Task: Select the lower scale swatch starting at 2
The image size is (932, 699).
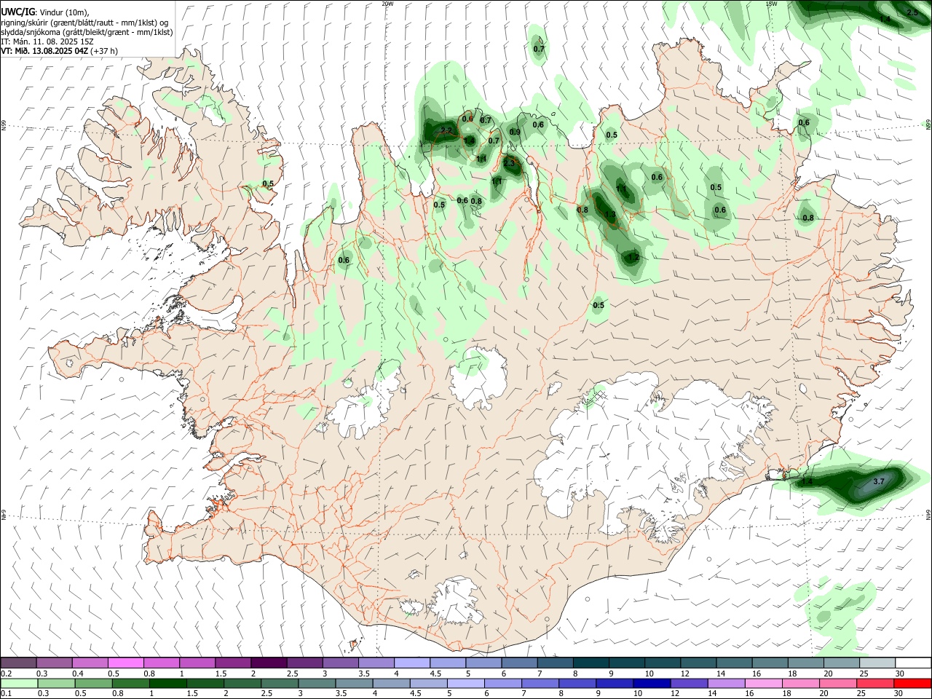Action: pyautogui.click(x=242, y=683)
